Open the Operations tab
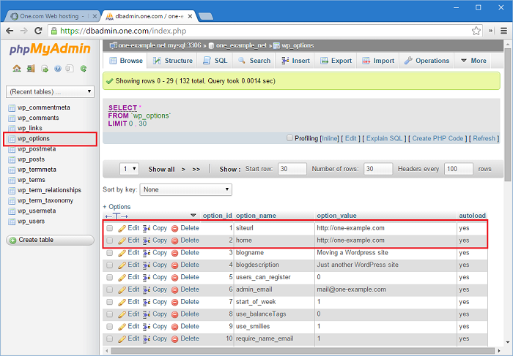The image size is (513, 356). click(x=427, y=61)
